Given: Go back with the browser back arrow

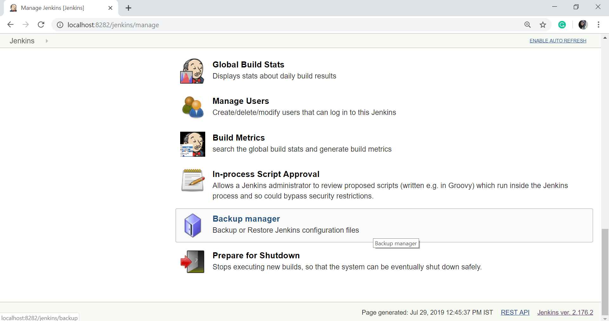Looking at the screenshot, I should pyautogui.click(x=10, y=25).
